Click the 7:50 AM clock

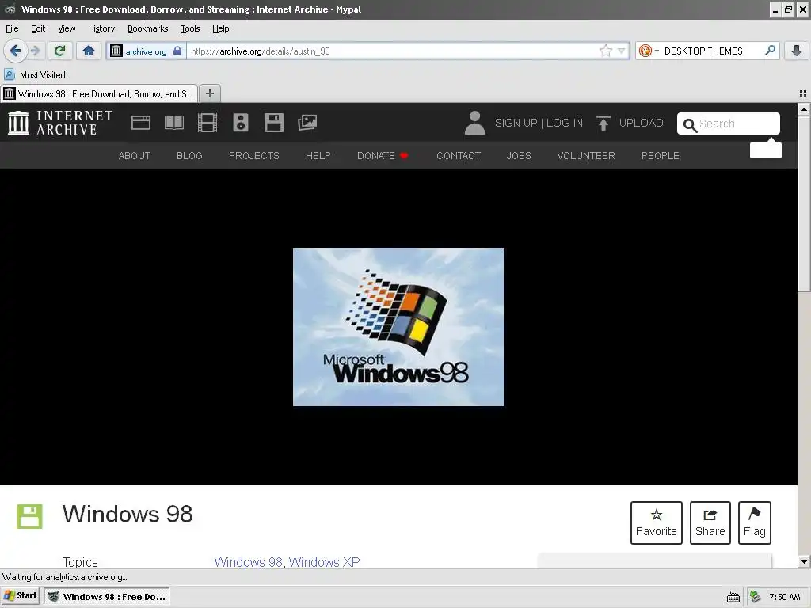tap(785, 597)
